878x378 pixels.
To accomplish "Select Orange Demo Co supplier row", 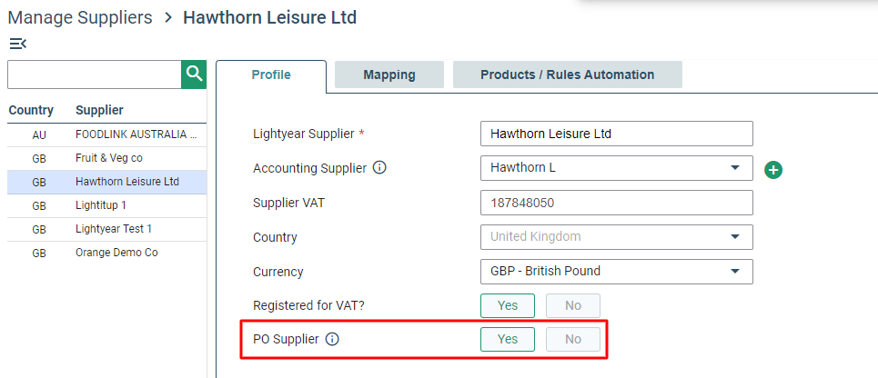I will [x=107, y=253].
